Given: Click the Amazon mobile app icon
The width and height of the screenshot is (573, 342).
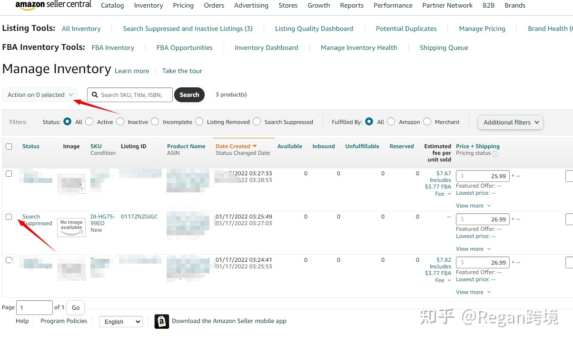Looking at the screenshot, I should [162, 322].
